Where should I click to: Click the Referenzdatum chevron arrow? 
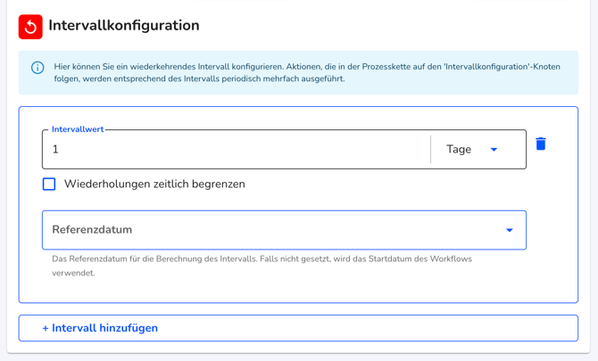[509, 230]
